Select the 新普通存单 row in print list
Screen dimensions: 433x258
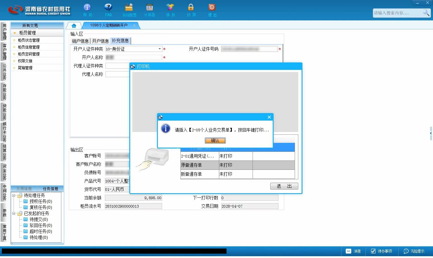coord(238,174)
